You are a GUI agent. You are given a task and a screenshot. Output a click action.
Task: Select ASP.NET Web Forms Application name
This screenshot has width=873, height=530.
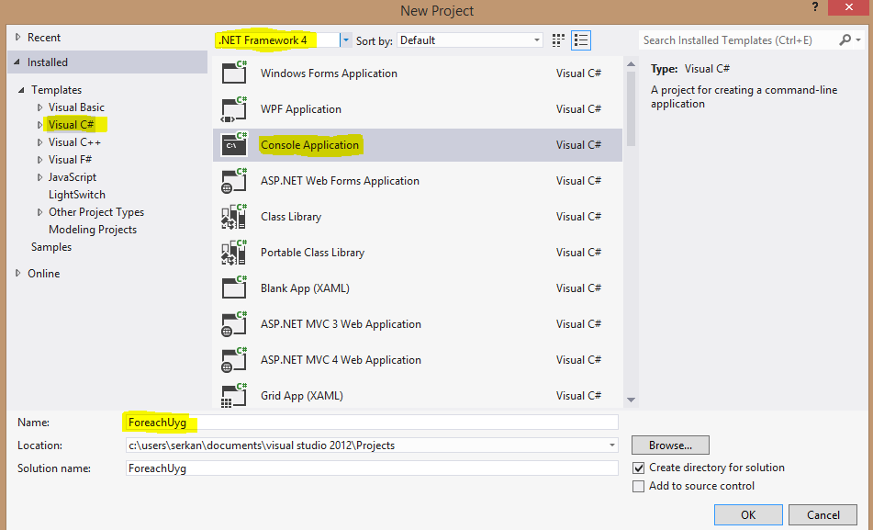(x=340, y=181)
